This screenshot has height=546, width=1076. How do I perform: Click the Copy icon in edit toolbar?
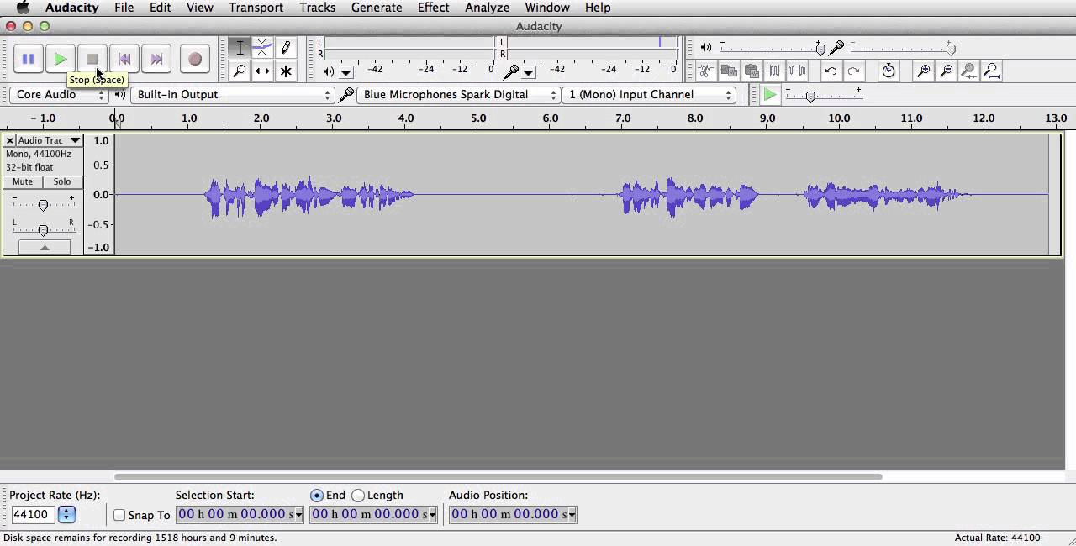pos(729,71)
